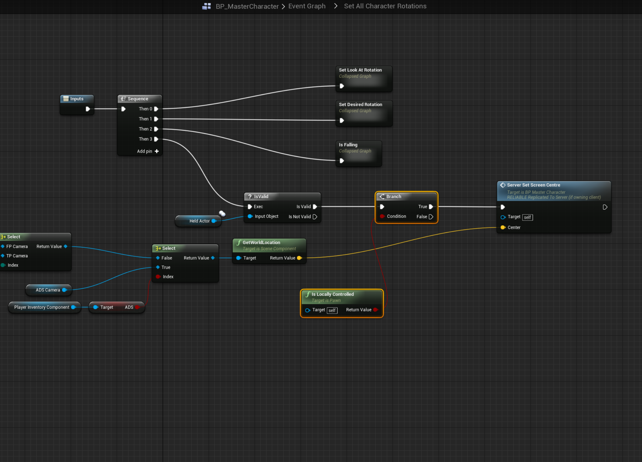Click the ADS red output pin
Screen dimensions: 642x462
coord(137,307)
